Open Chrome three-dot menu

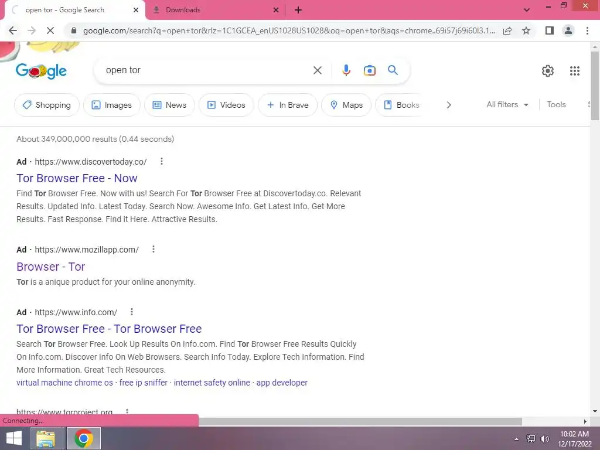pos(587,30)
